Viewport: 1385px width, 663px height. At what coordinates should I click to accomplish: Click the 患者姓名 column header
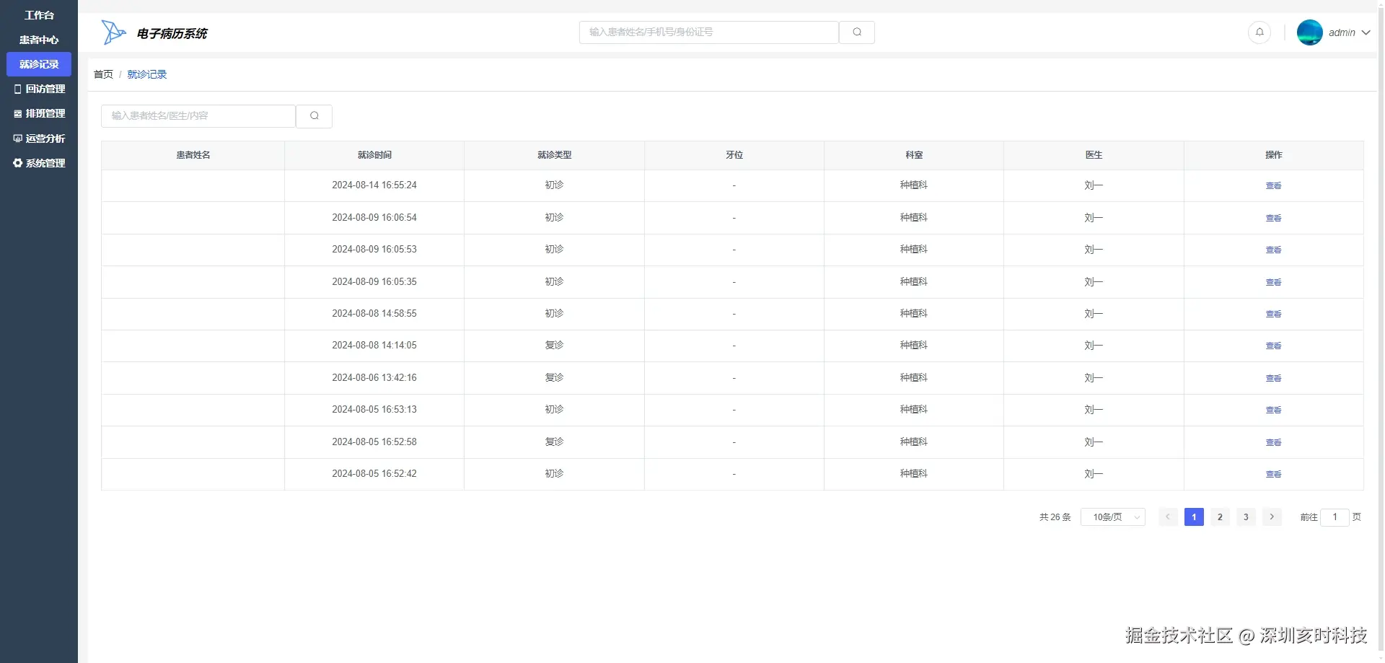[193, 155]
